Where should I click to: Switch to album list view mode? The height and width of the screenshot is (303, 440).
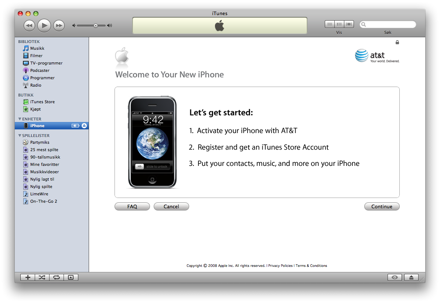tap(339, 24)
